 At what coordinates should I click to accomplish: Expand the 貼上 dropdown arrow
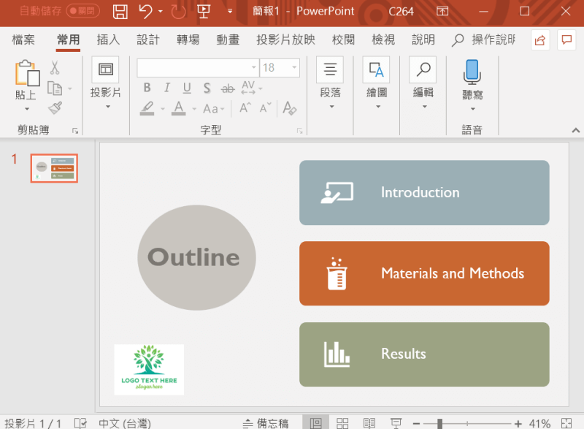pos(27,109)
